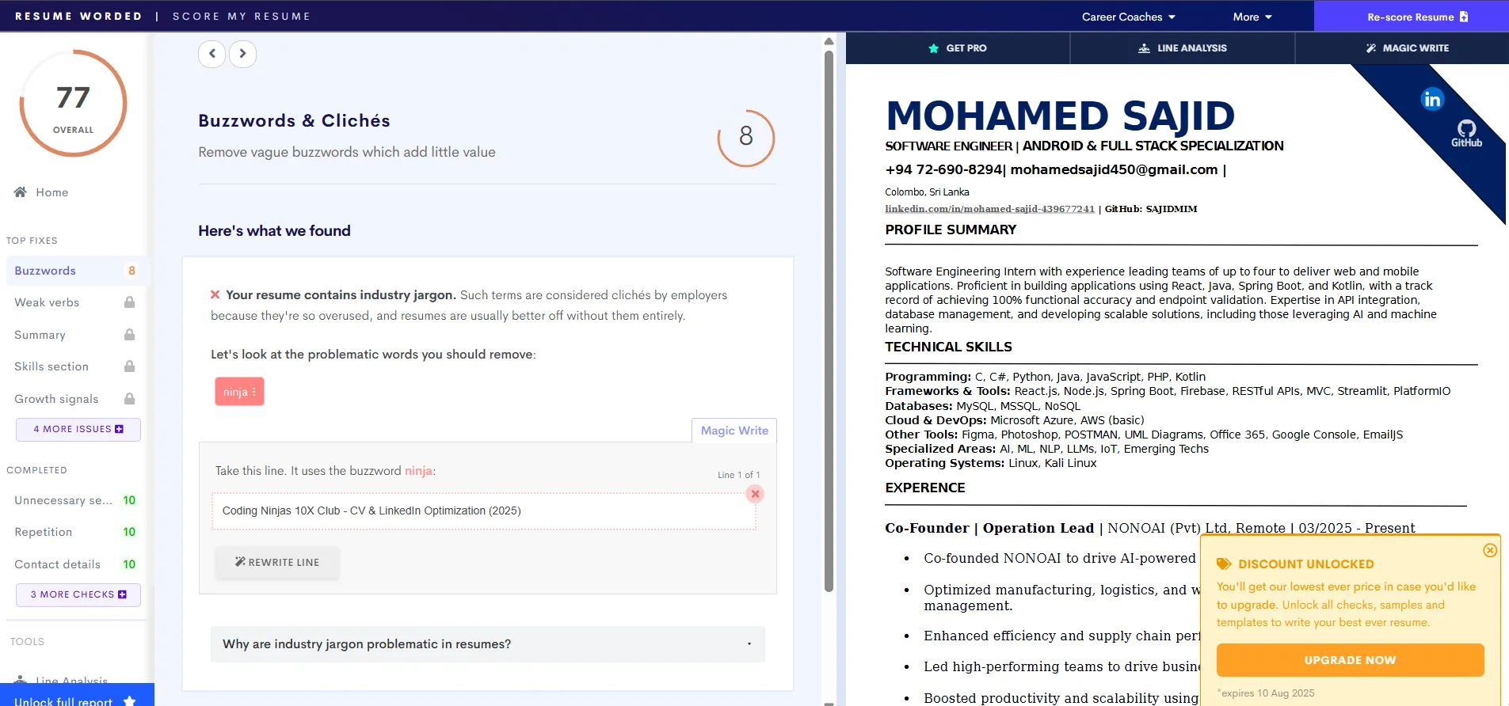Click 'Here's what we found' heading
The height and width of the screenshot is (706, 1509).
(274, 231)
